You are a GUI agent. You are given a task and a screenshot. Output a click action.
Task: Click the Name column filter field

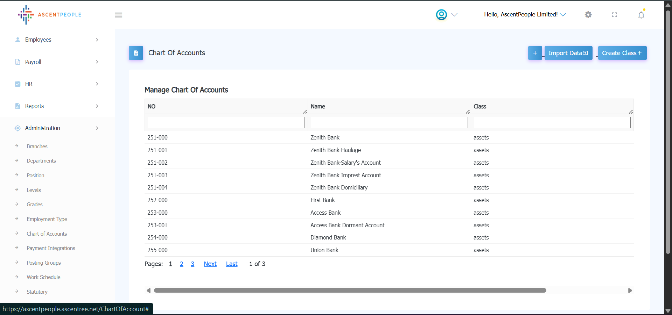pyautogui.click(x=389, y=123)
